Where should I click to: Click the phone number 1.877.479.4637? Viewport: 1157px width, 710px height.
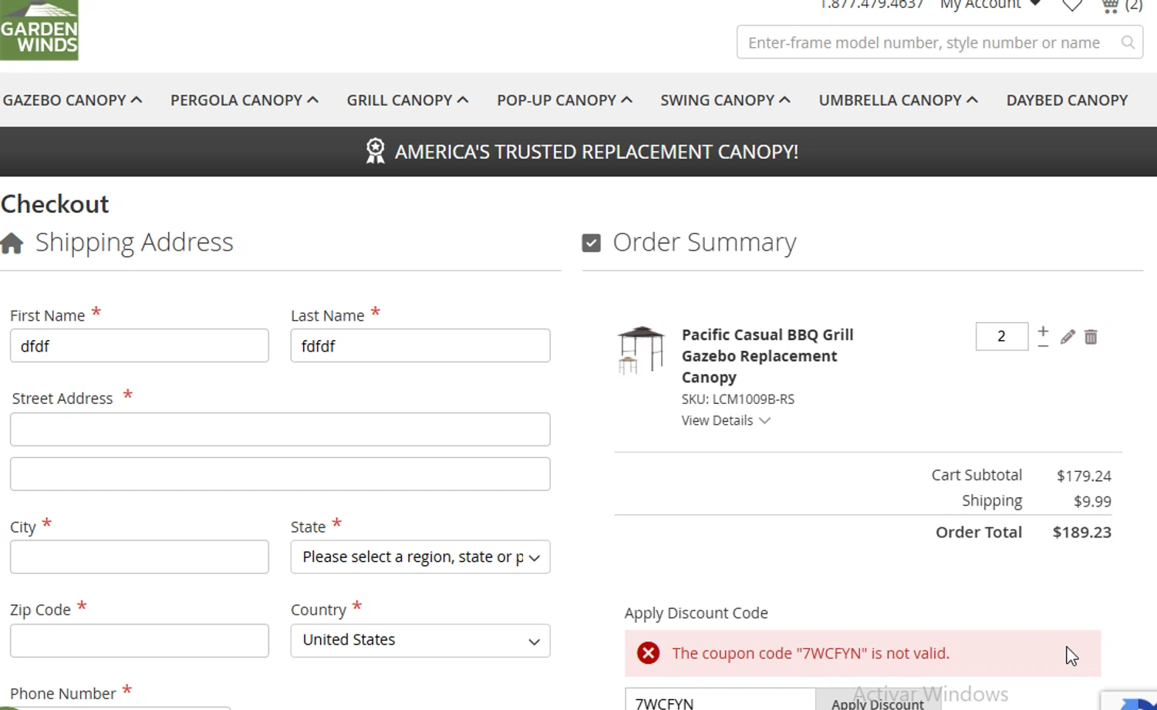point(872,5)
